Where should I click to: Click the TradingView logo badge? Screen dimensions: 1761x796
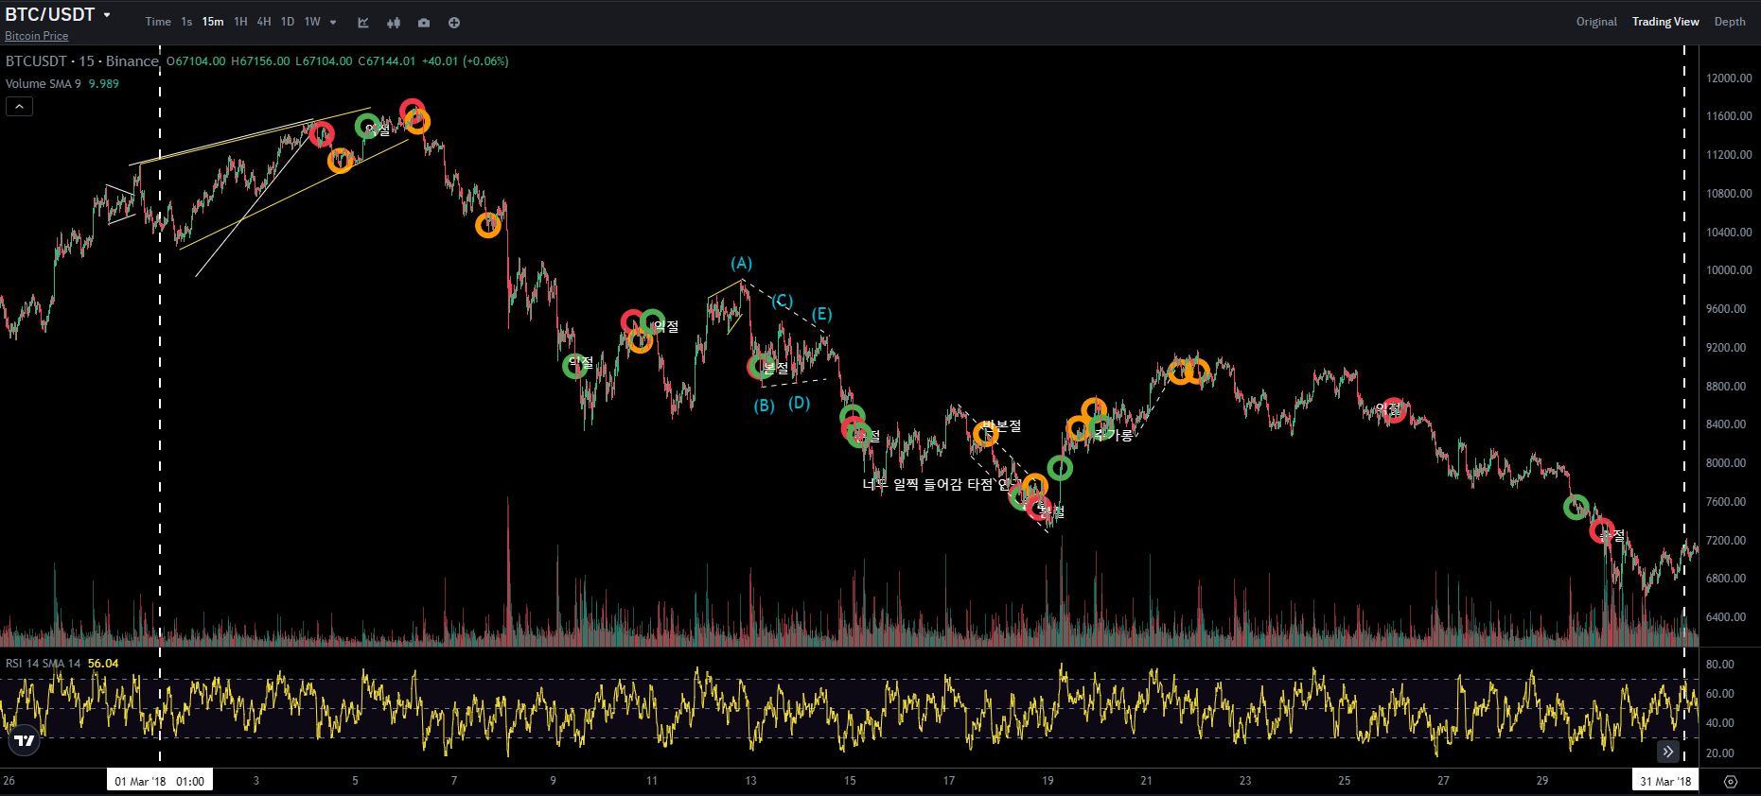[x=25, y=740]
